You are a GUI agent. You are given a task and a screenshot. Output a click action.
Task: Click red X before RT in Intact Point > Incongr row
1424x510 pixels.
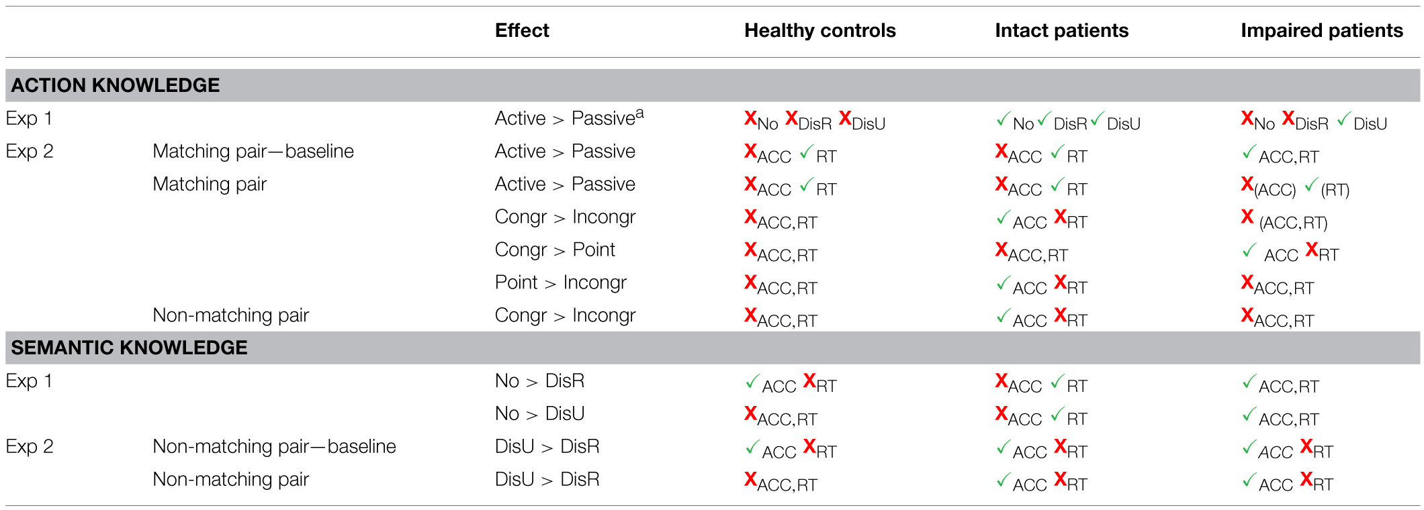click(1060, 283)
